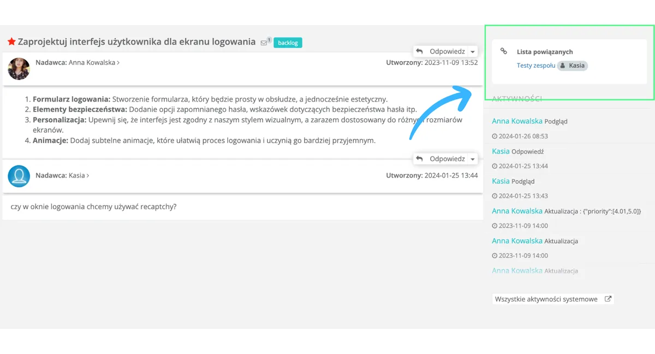Select the creation date 2024-01-25 13:44
Screen dimensions: 655x354
pos(451,176)
